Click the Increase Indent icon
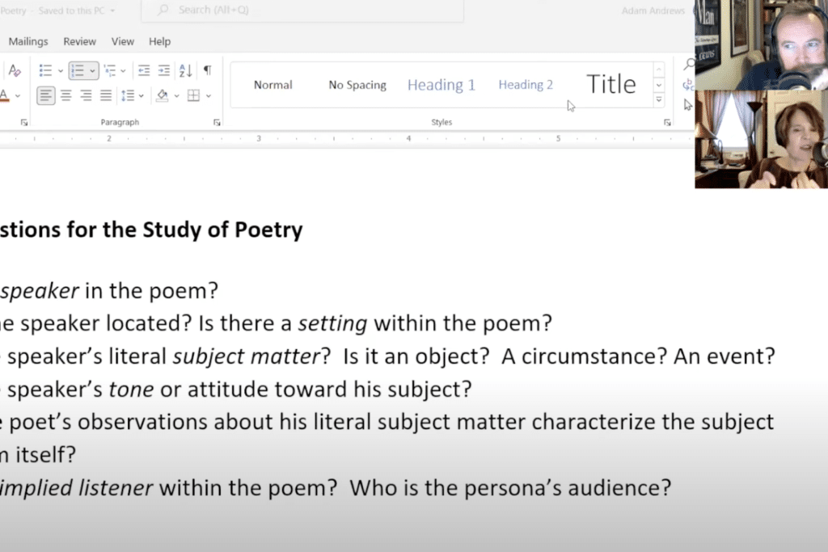Viewport: 828px width, 552px height. click(163, 70)
